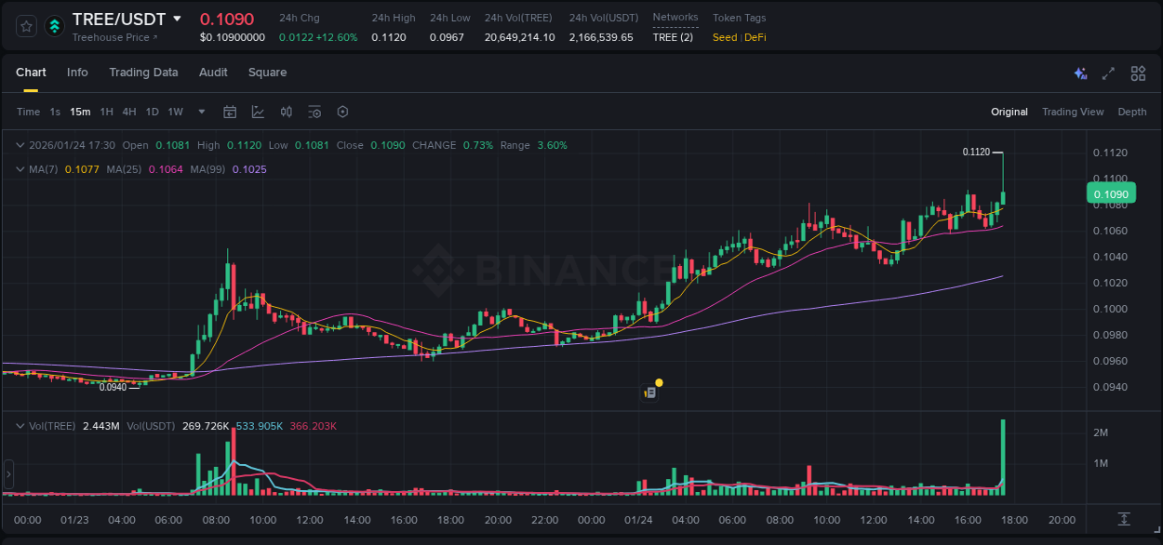The width and height of the screenshot is (1163, 545).
Task: Open chart settings via hexagon gear icon
Action: click(342, 112)
